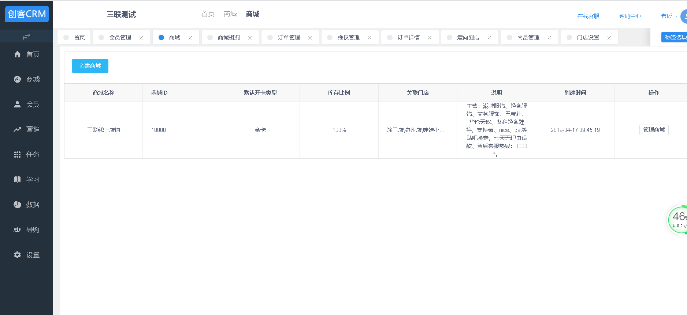Screen dimensions: 687x315
Task: Open the 老板 user dropdown
Action: 669,16
